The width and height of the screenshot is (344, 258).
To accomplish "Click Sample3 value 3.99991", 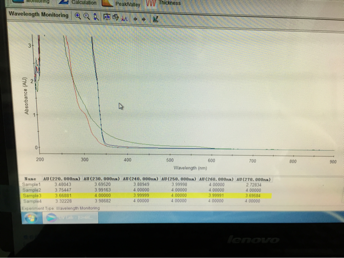I will 216,195.
